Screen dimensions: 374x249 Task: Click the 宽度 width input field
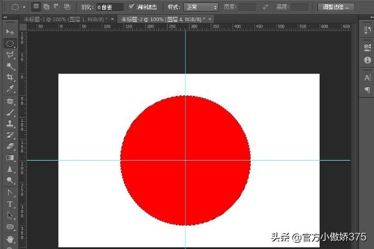[247, 7]
